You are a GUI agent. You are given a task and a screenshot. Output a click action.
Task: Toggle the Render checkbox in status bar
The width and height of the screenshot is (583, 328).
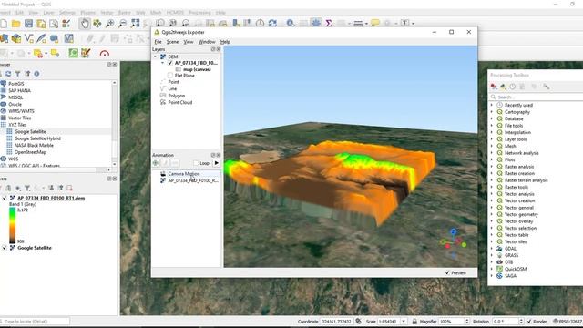529,322
